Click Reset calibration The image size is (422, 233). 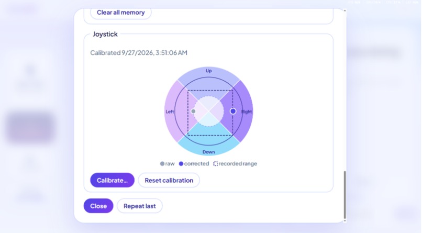[169, 180]
